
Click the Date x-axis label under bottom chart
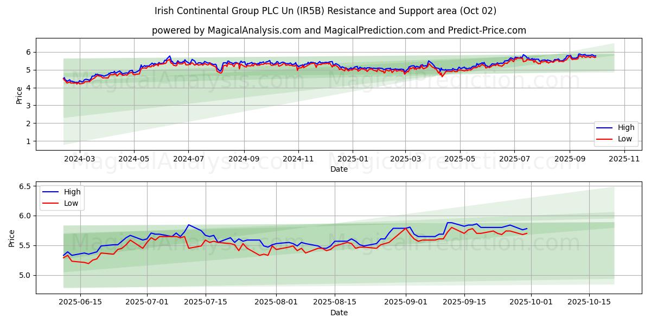coord(339,313)
